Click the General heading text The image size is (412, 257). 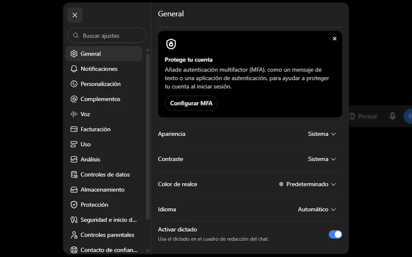pos(171,14)
